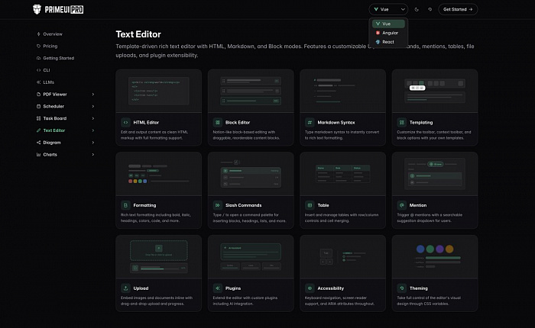Open the Slash Commands preview thumbnail

tap(251, 174)
